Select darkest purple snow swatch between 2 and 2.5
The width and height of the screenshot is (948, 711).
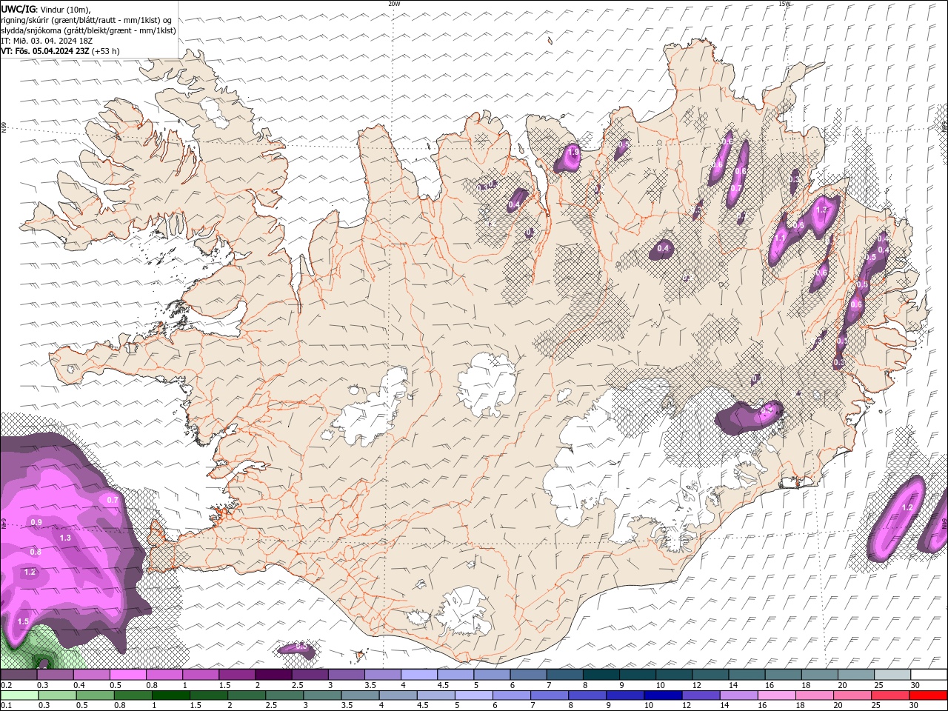tap(273, 675)
